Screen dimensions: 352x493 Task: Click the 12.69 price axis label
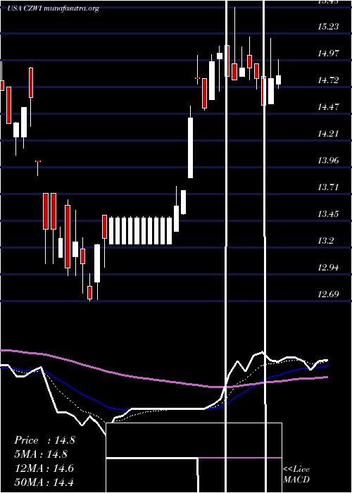(328, 294)
